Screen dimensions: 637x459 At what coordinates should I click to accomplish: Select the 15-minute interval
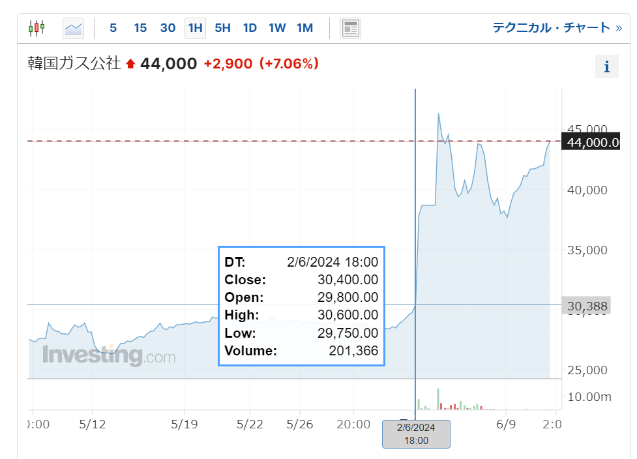pos(140,28)
